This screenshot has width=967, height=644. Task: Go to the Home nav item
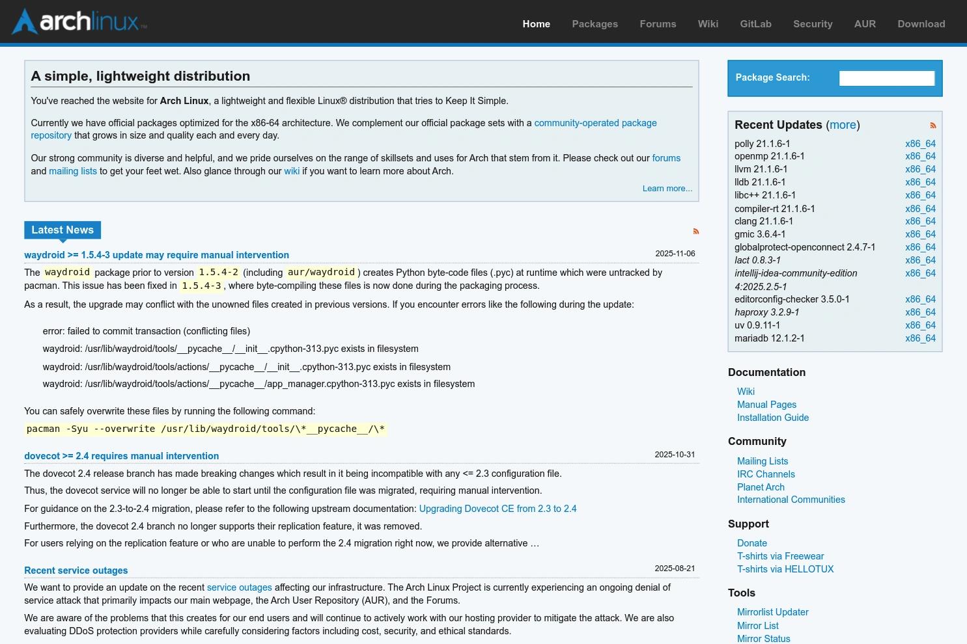(536, 24)
